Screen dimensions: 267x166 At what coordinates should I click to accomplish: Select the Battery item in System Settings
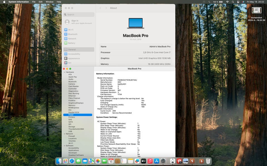tap(71, 43)
